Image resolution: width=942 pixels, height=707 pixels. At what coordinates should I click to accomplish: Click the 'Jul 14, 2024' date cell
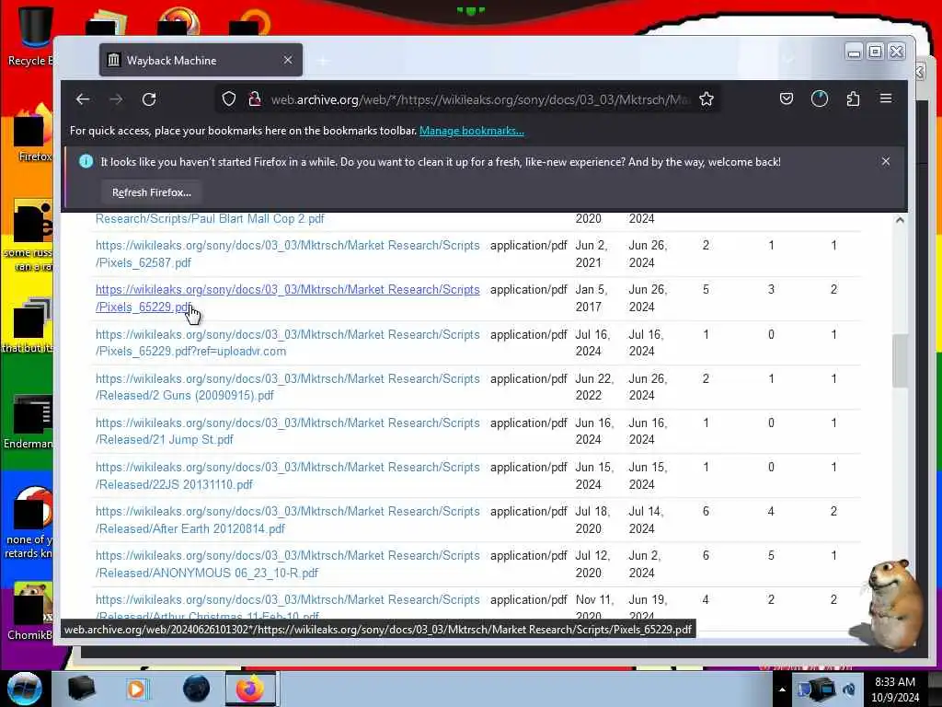click(646, 520)
